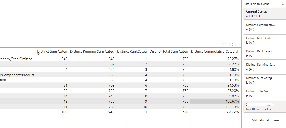Click the Filters on this visual heading
Image resolution: width=286 pixels, height=128 pixels.
(x=257, y=4)
